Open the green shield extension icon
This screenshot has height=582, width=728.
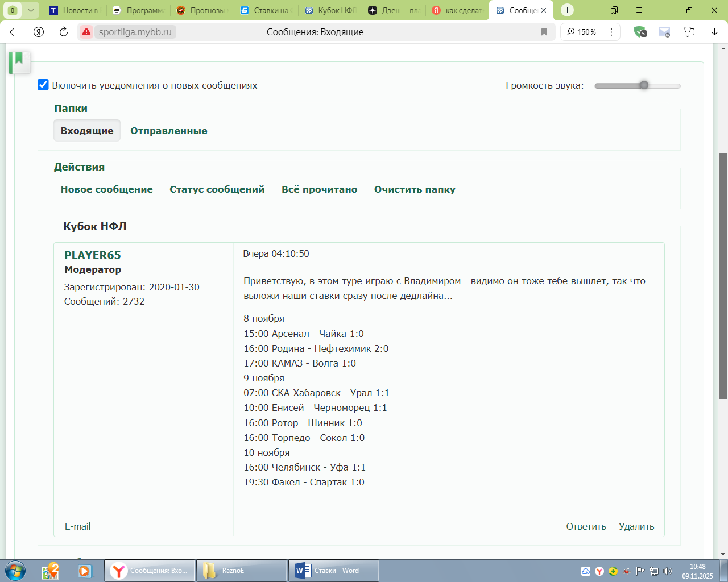click(x=640, y=32)
